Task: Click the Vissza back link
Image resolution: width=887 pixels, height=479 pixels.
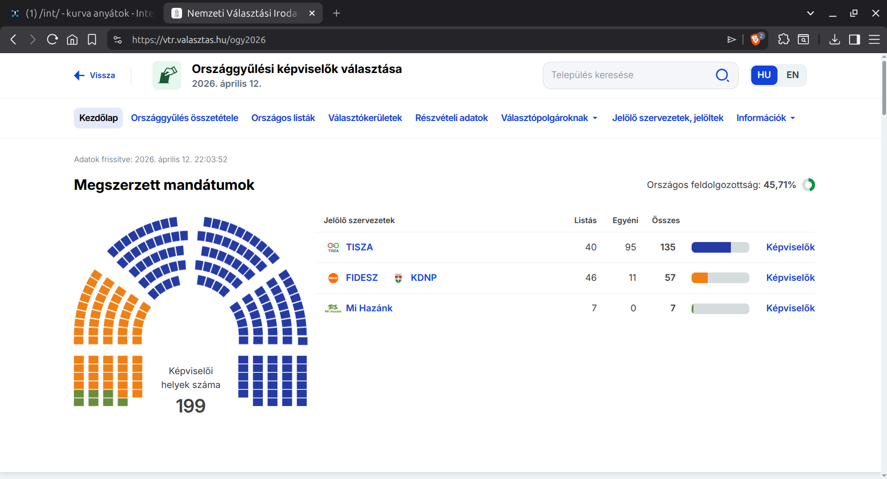Action: point(95,75)
